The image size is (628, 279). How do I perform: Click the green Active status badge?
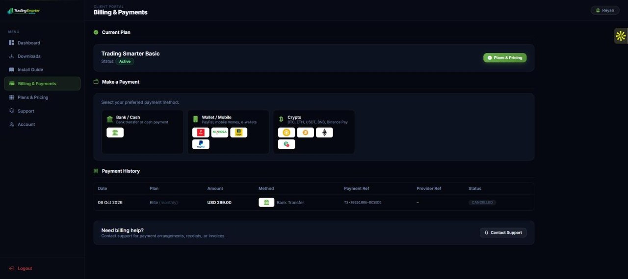(x=125, y=62)
